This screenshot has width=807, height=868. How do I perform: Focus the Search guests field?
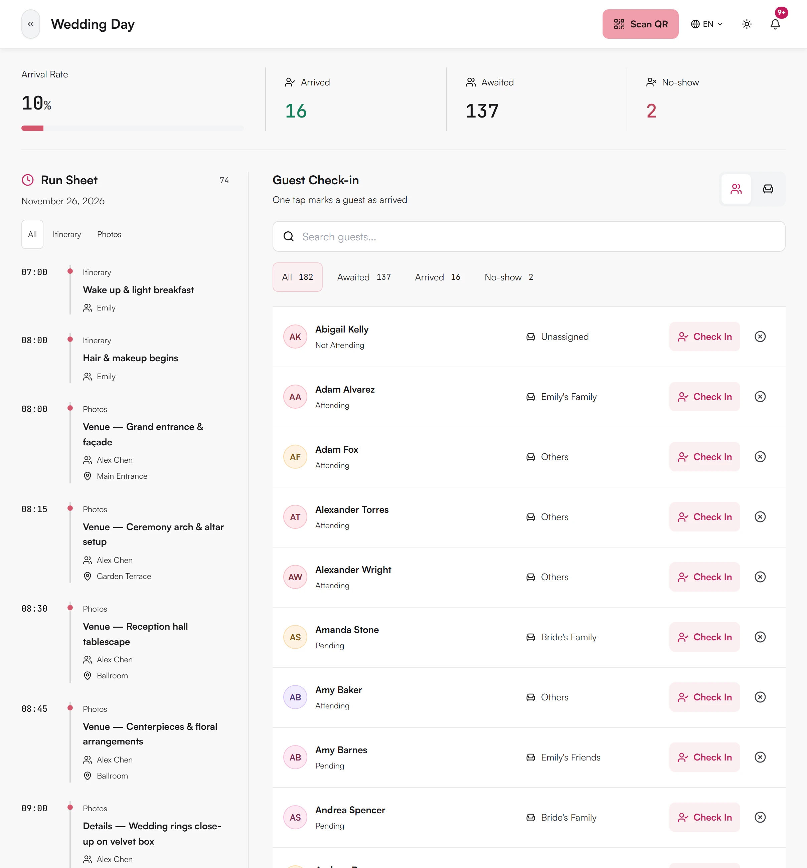pyautogui.click(x=529, y=236)
